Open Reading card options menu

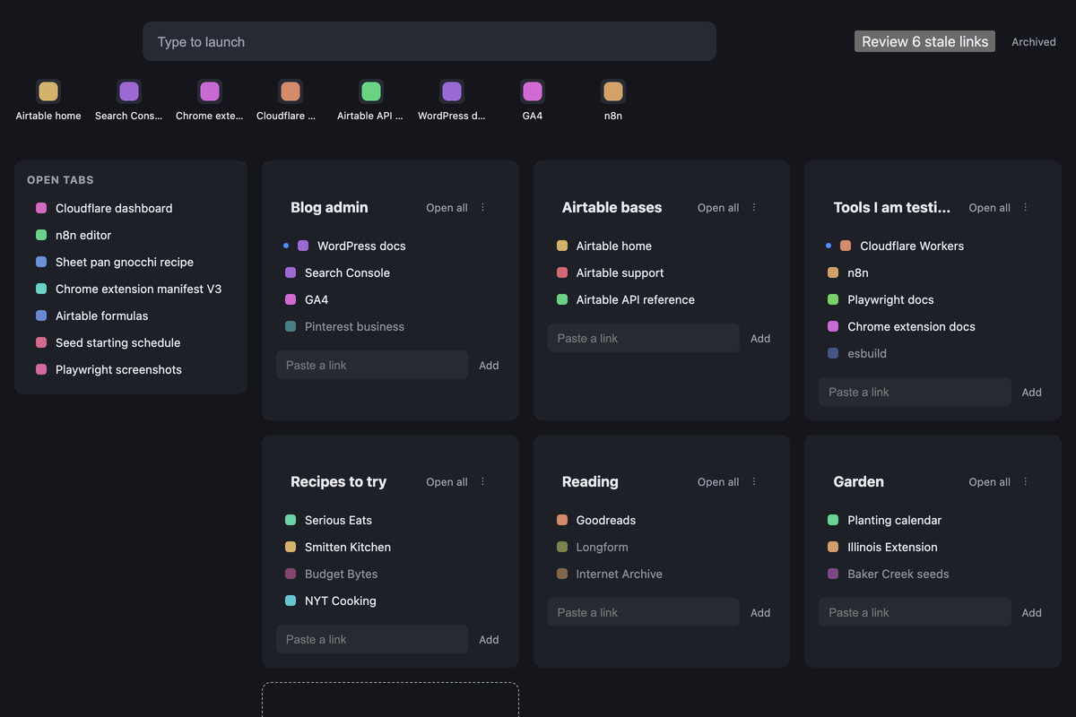754,482
